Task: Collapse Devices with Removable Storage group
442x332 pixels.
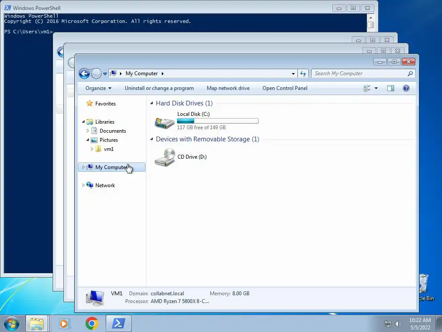Action: click(152, 139)
